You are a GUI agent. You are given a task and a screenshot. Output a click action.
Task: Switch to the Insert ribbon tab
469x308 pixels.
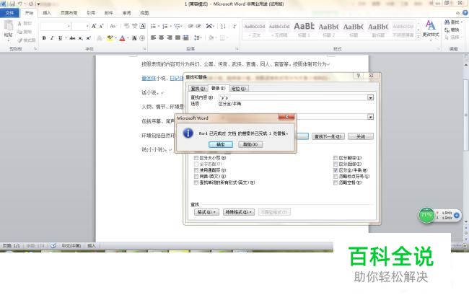coord(47,13)
